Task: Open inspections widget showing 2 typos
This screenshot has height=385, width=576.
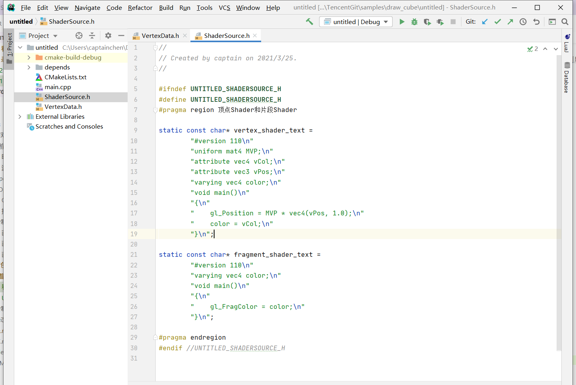Action: [533, 49]
